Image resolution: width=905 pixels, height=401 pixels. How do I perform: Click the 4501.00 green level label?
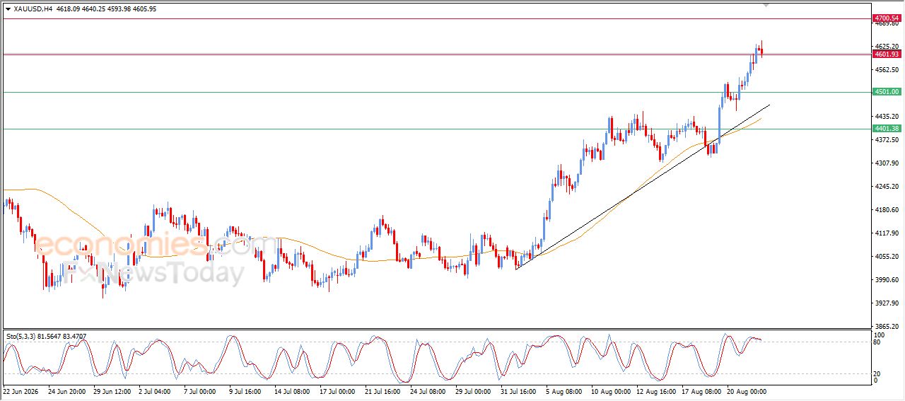(887, 92)
